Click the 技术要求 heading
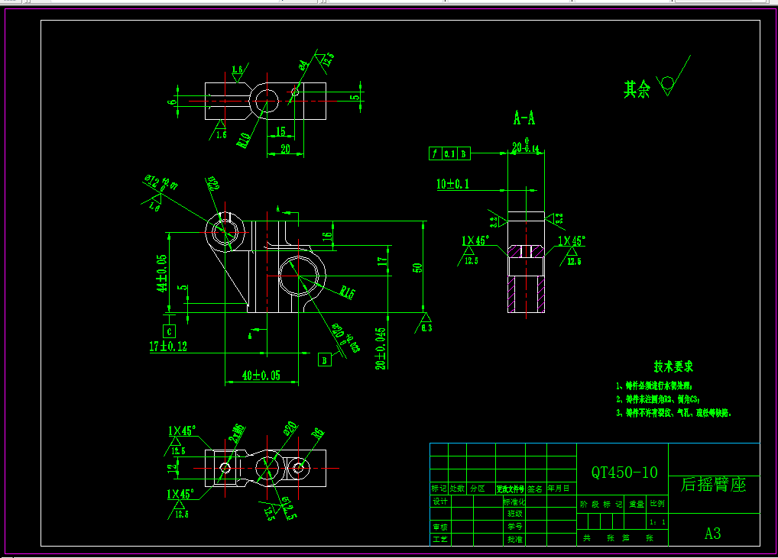Viewport: 778px width, 558px height. tap(673, 366)
